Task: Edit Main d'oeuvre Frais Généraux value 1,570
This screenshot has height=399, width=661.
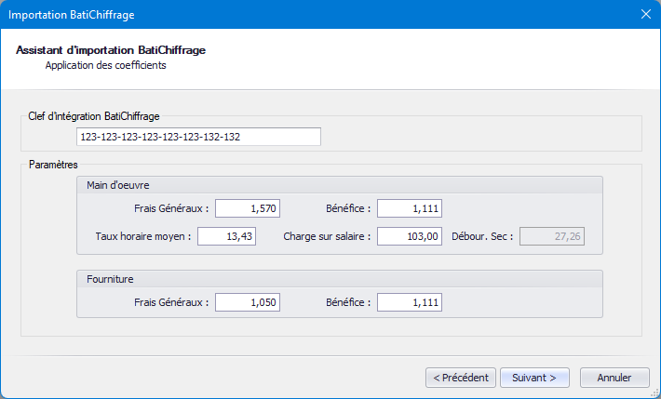Action: 248,208
